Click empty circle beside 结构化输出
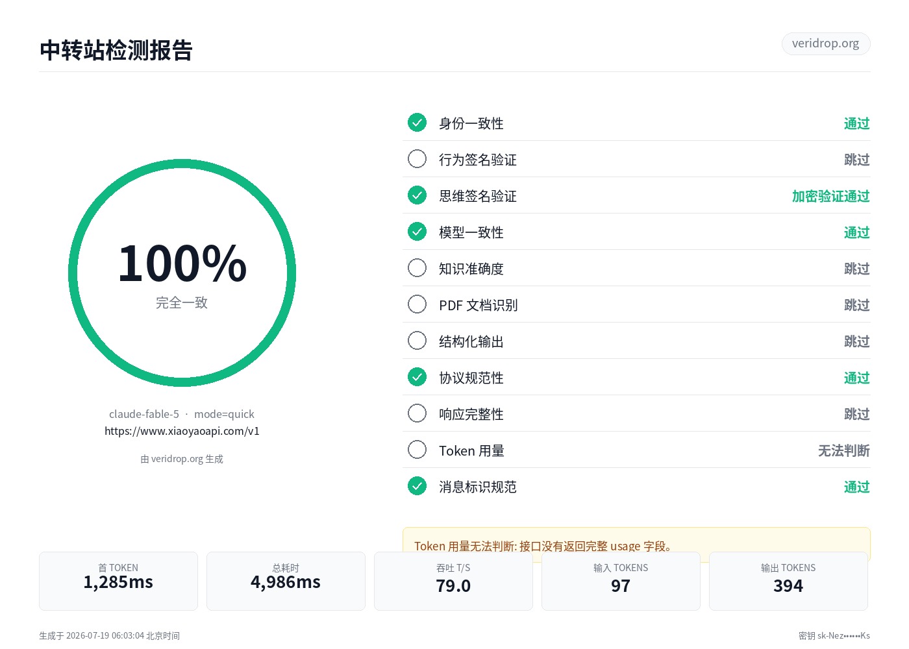 [417, 341]
